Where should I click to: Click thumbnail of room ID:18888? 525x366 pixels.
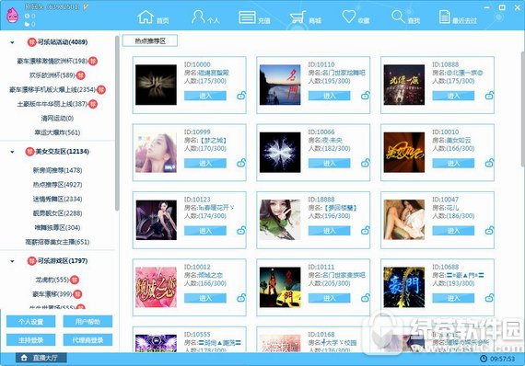[280, 220]
